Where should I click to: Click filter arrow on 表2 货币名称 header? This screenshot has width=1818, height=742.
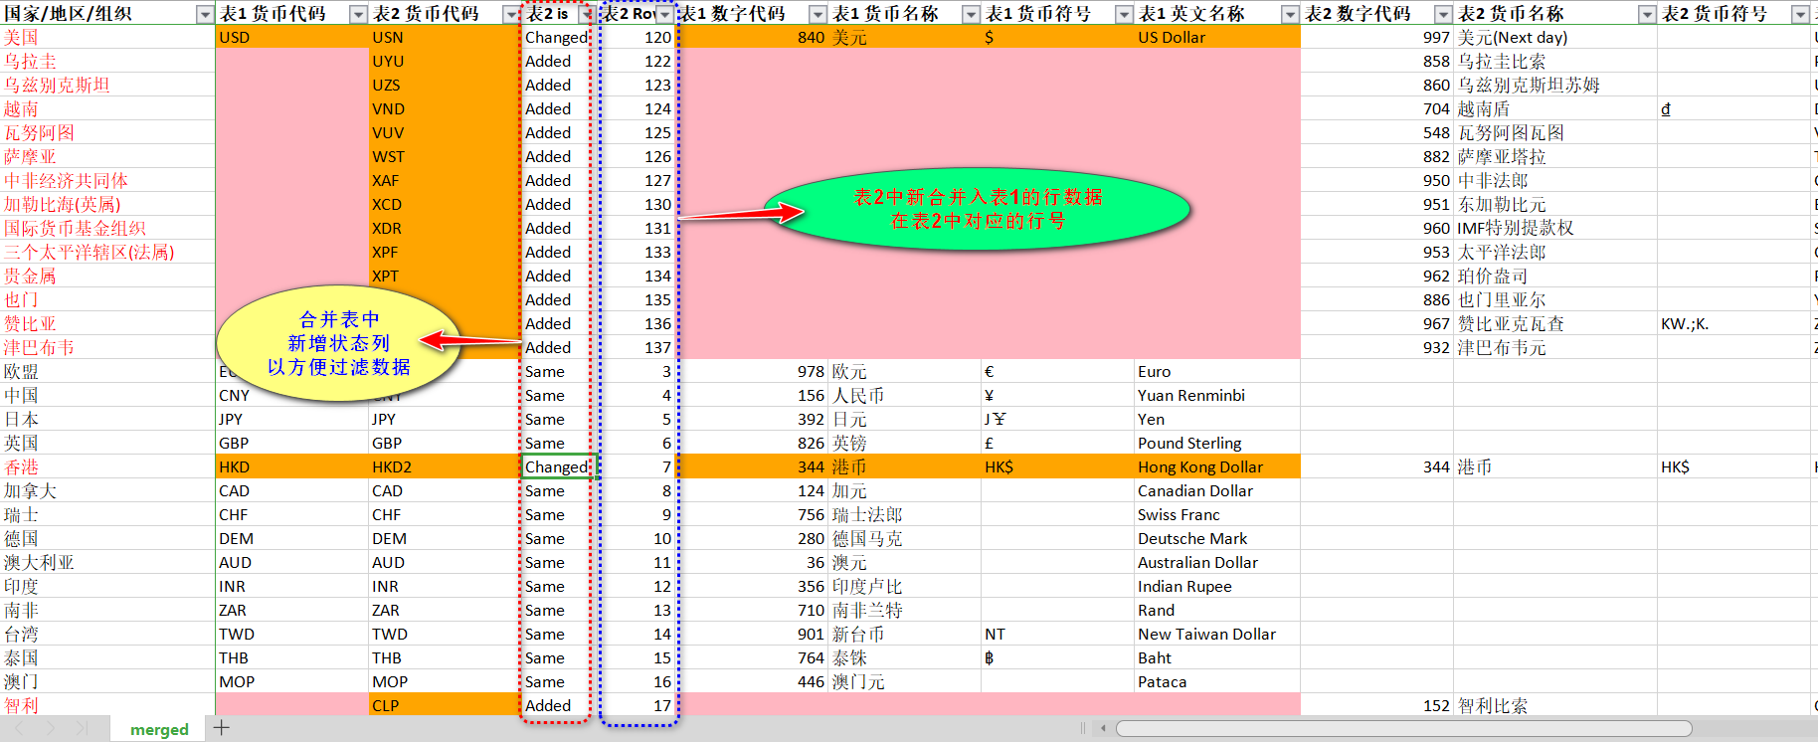click(1647, 14)
